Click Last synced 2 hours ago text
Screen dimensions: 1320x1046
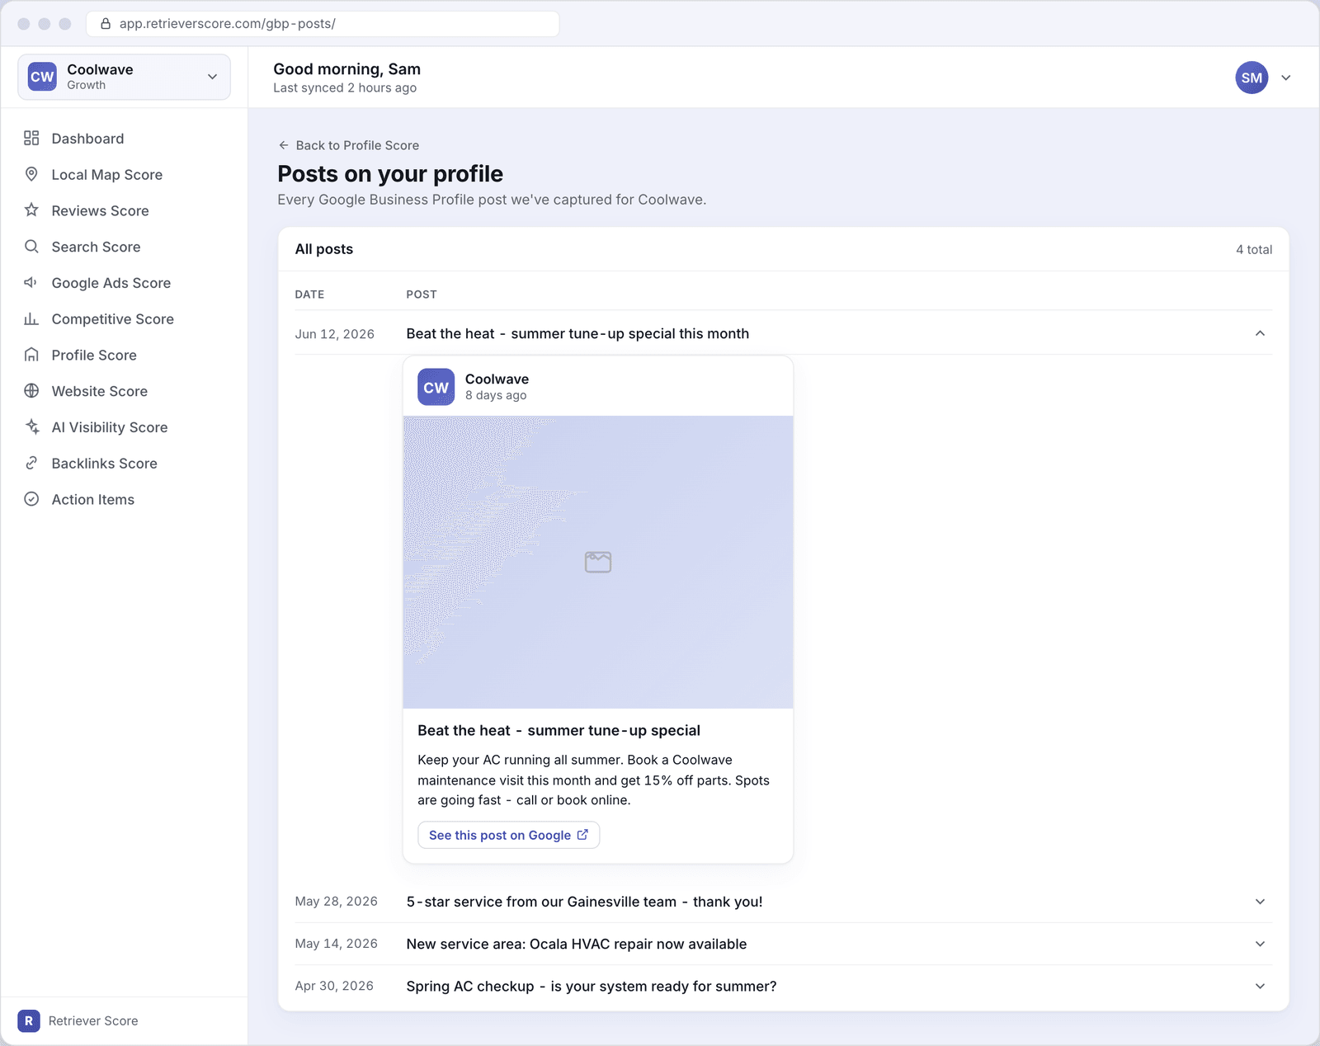[345, 87]
